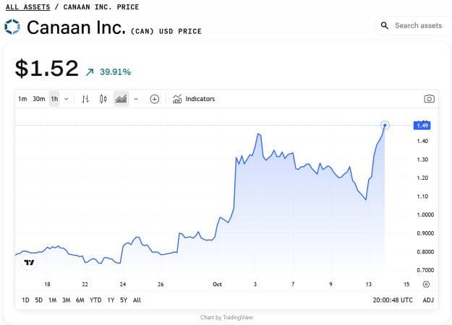The height and width of the screenshot is (325, 452).
Task: Expand the time interval dropdown arrow
Action: click(67, 99)
